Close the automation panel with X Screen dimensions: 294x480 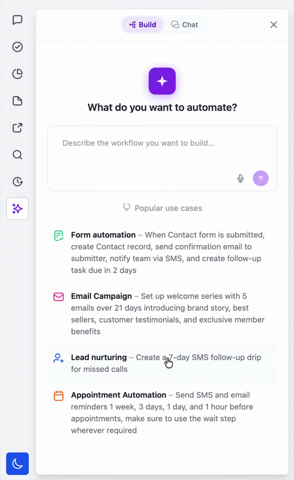(273, 25)
